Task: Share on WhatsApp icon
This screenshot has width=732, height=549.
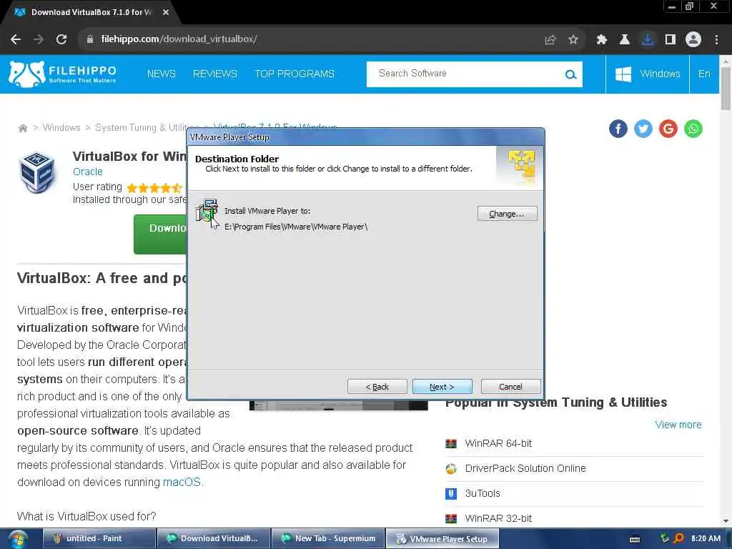Action: pos(693,129)
